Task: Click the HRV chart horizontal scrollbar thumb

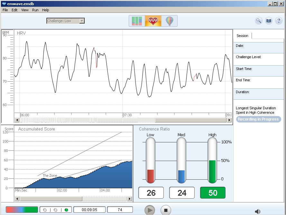Action: 190,120
